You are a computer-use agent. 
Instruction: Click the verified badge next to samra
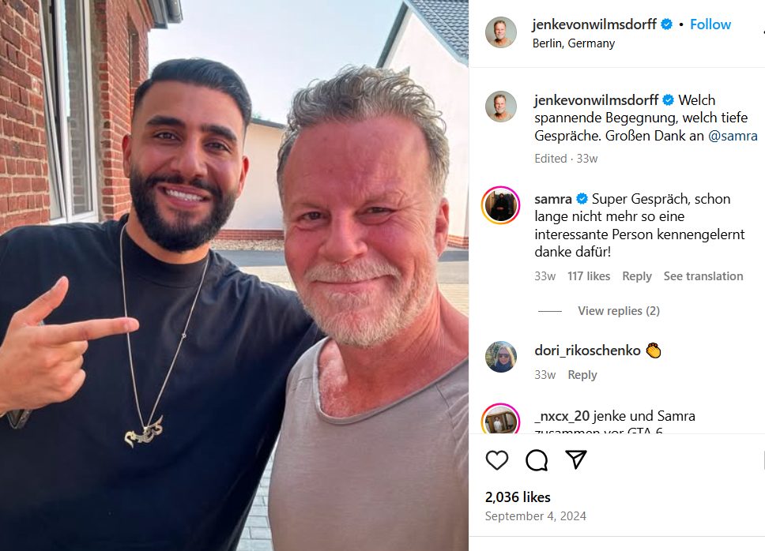(x=582, y=199)
